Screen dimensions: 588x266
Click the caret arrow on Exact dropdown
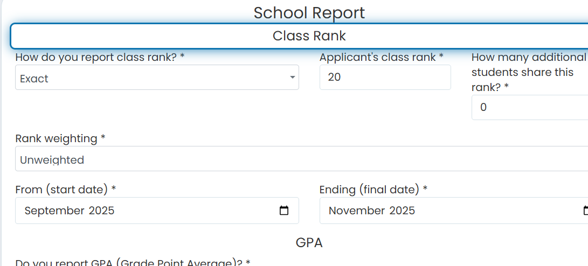pyautogui.click(x=293, y=77)
